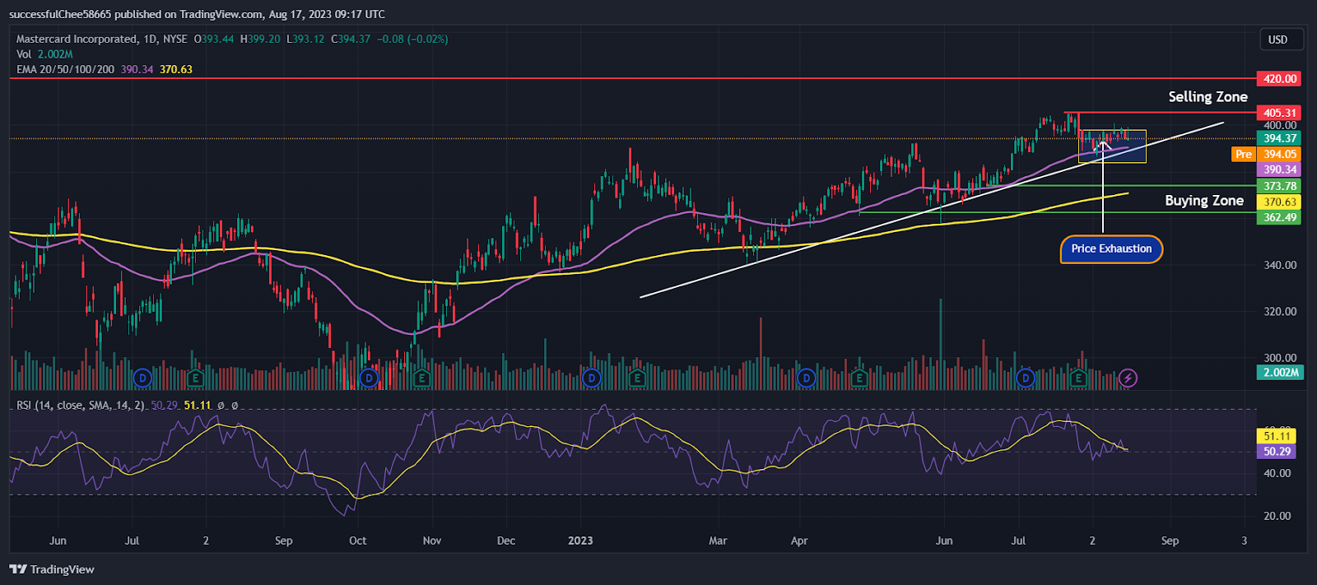Viewport: 1317px width, 585px height.
Task: Click the 20.00 value on RSI axis
Action: point(1277,516)
